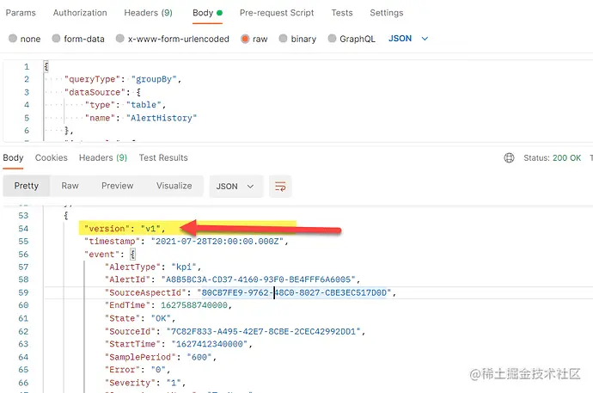Screen dimensions: 593x393
Task: Click the SourceId GUID value
Action: coord(263,332)
